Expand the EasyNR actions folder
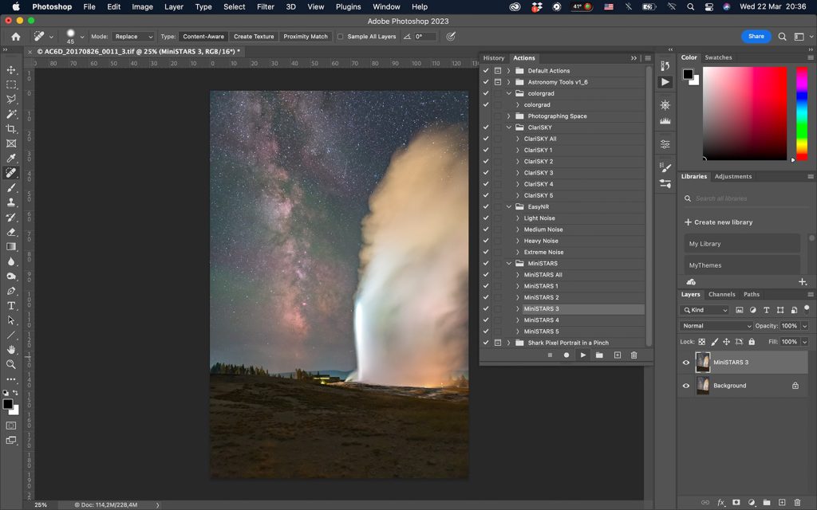 pyautogui.click(x=508, y=206)
